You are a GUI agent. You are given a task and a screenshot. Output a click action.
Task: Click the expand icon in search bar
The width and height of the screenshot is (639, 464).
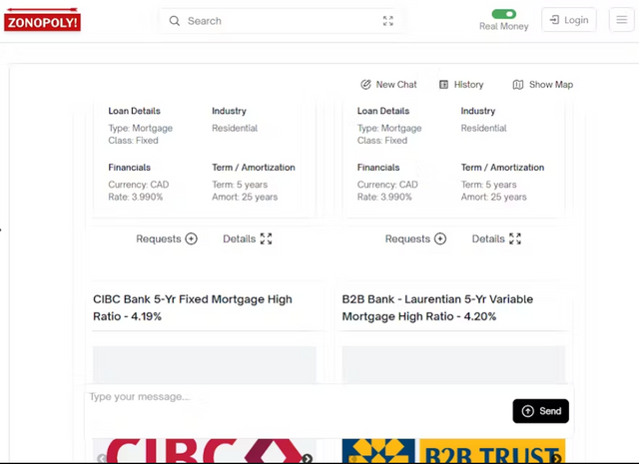[388, 21]
